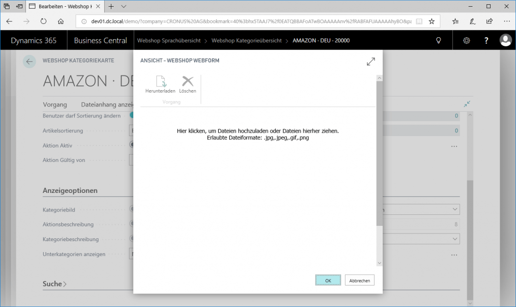Screen dimensions: 516x307
Task: Open Webshop Sprachübersicht breadcrumb
Action: click(x=169, y=41)
